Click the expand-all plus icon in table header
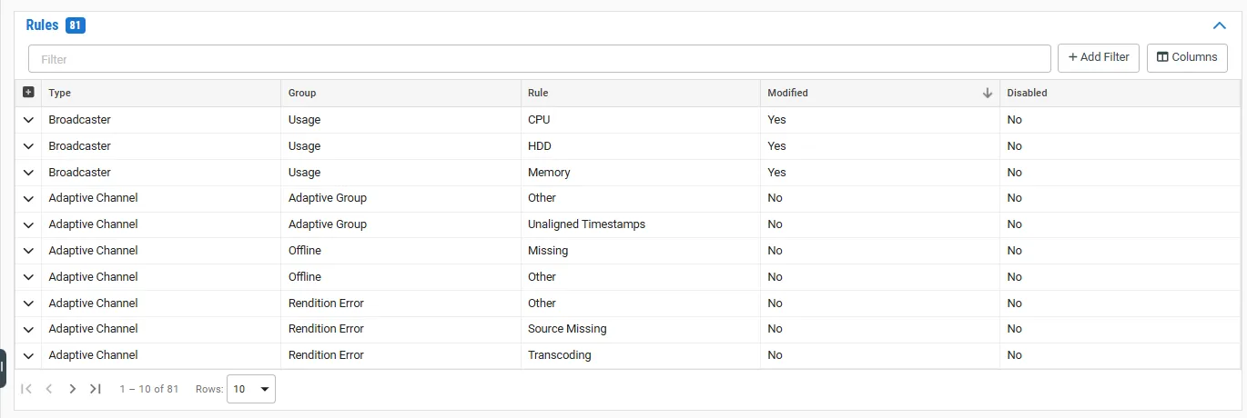This screenshot has width=1247, height=418. pyautogui.click(x=28, y=93)
